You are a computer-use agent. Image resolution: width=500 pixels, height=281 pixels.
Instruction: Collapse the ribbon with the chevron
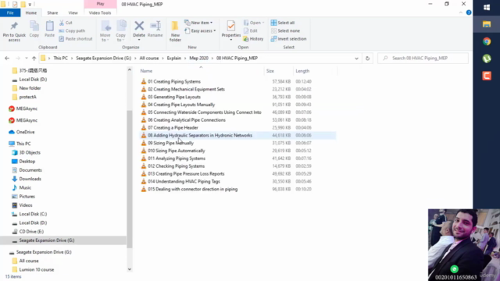tap(460, 12)
